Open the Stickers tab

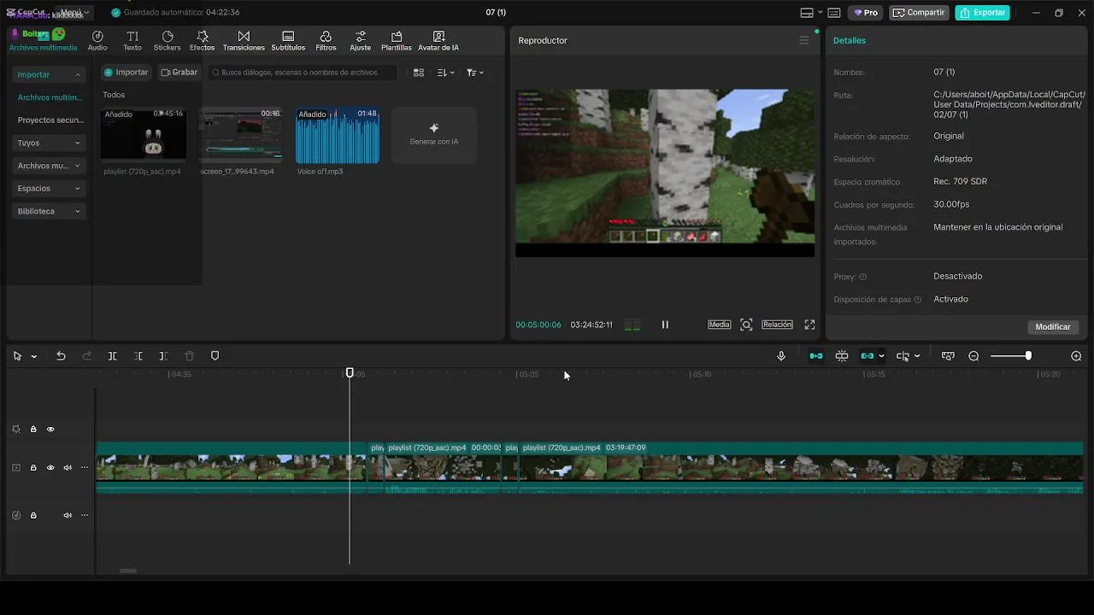coord(168,41)
